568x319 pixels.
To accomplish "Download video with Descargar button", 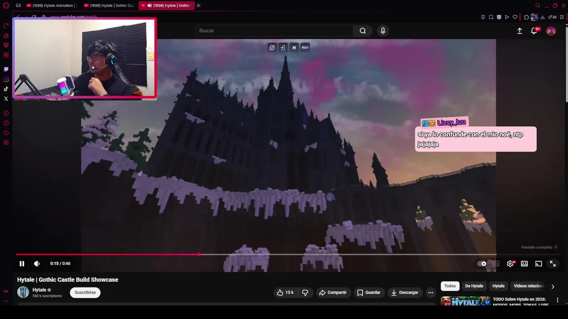I will tap(405, 292).
